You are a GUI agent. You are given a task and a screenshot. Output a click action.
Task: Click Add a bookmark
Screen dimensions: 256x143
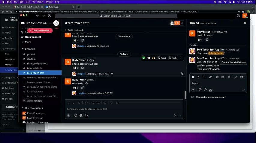pyautogui.click(x=74, y=30)
